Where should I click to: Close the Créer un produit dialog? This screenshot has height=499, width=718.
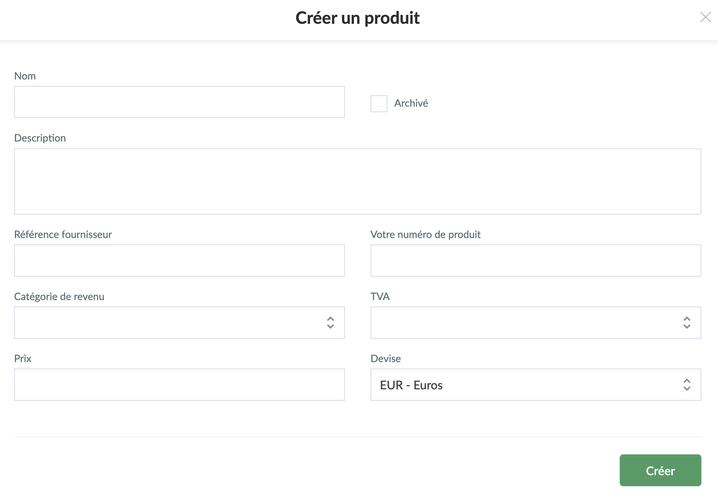tap(705, 17)
